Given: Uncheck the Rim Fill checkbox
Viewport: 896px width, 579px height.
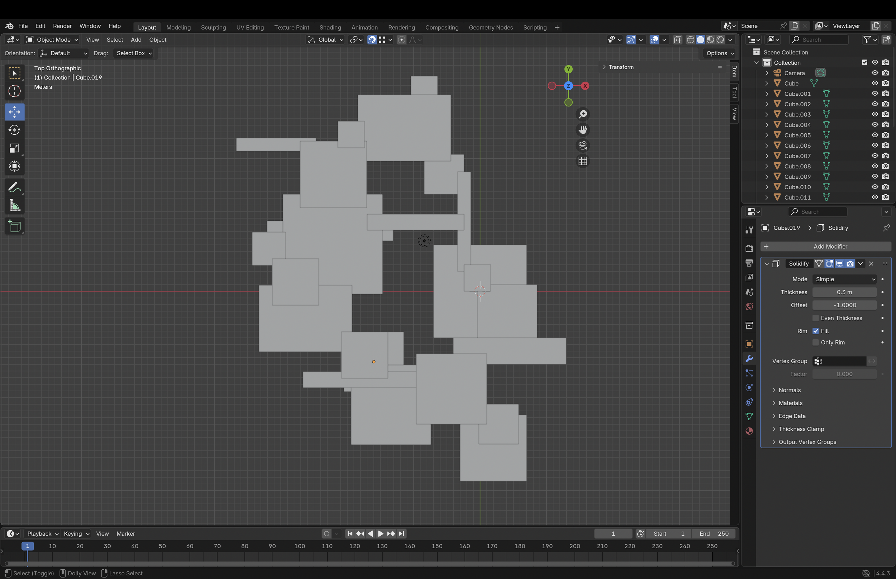Looking at the screenshot, I should pos(815,331).
